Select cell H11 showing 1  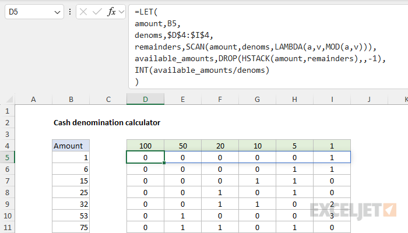[294, 227]
